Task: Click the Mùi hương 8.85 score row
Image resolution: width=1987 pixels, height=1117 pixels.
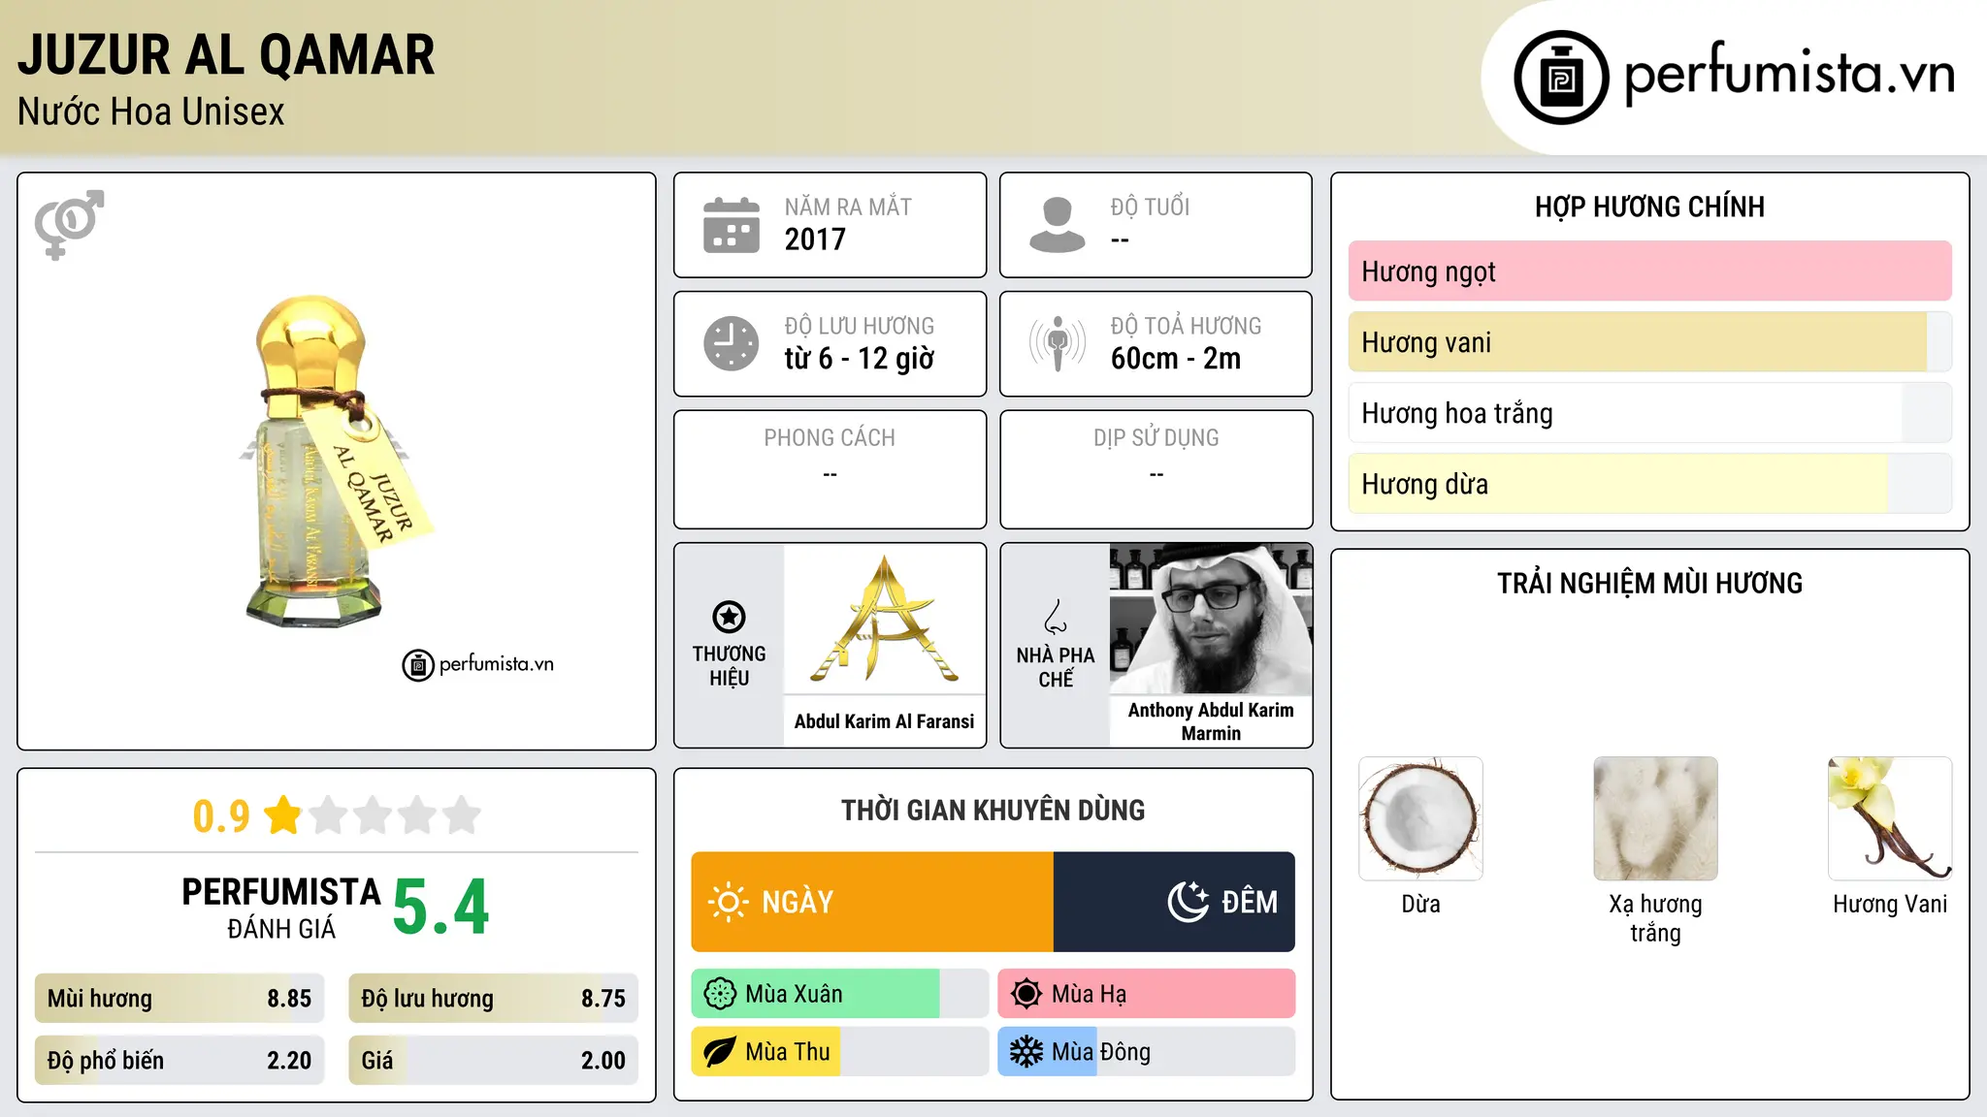Action: point(179,999)
